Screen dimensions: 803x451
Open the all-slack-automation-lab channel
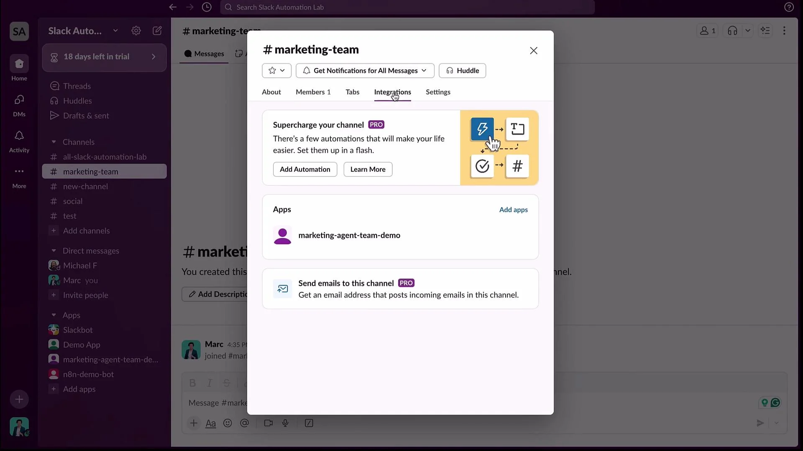point(104,157)
